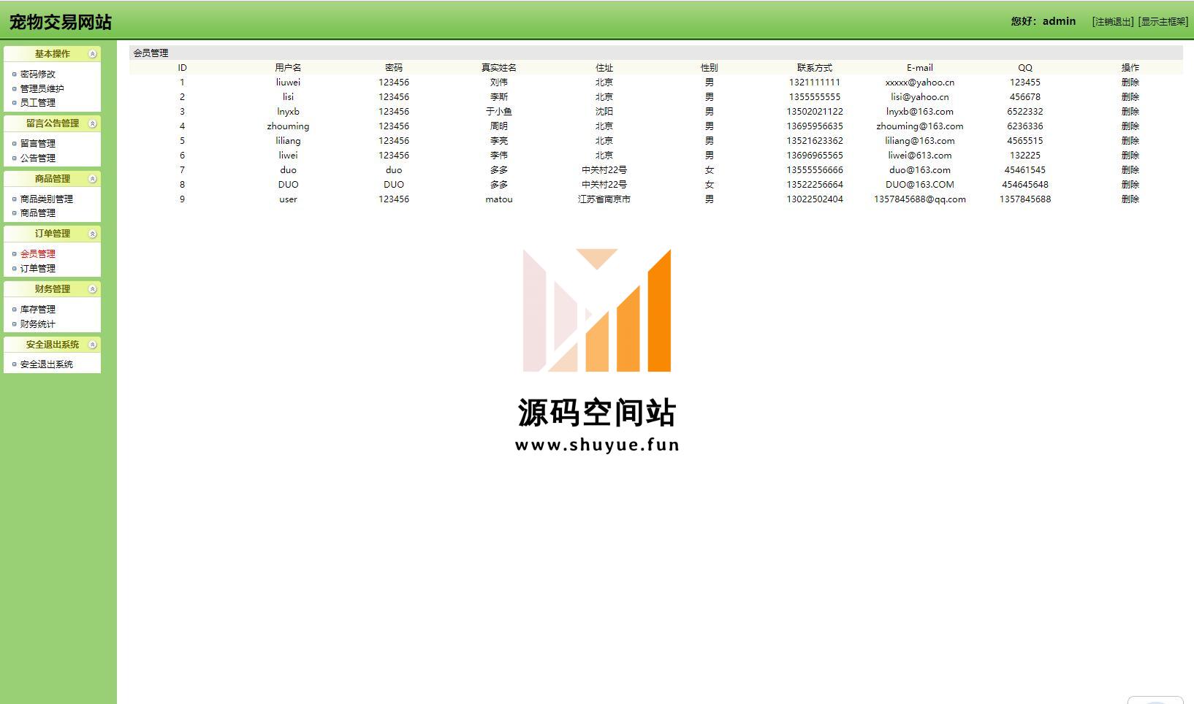Click real name cell matou
The height and width of the screenshot is (704, 1194).
pos(499,199)
